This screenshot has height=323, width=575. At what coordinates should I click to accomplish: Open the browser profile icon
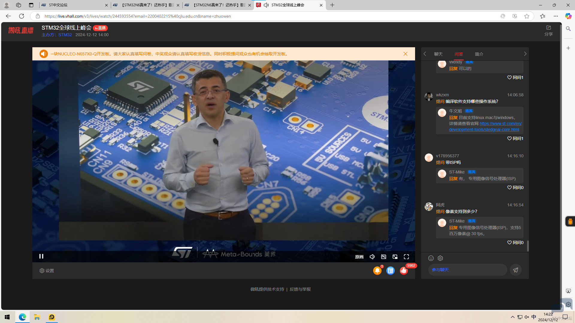(7, 5)
